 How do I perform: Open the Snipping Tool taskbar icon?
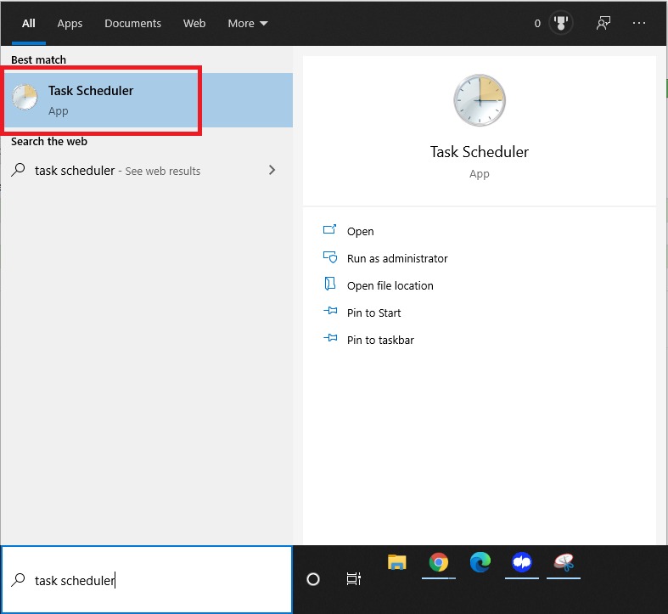click(563, 562)
